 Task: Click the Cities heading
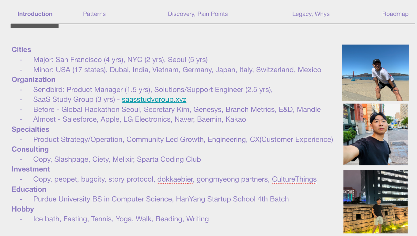pos(21,50)
